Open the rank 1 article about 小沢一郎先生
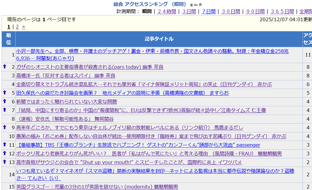The width and height of the screenshot is (312, 190). click(152, 51)
